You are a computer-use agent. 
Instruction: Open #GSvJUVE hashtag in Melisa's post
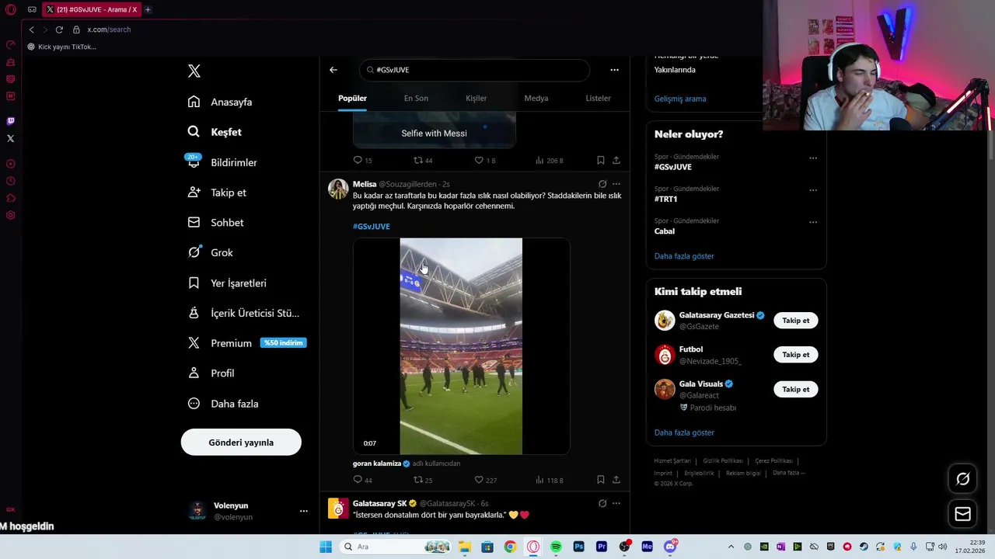[372, 227]
